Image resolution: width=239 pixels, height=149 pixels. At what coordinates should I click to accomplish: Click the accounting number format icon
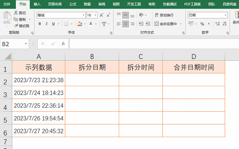click(x=191, y=24)
